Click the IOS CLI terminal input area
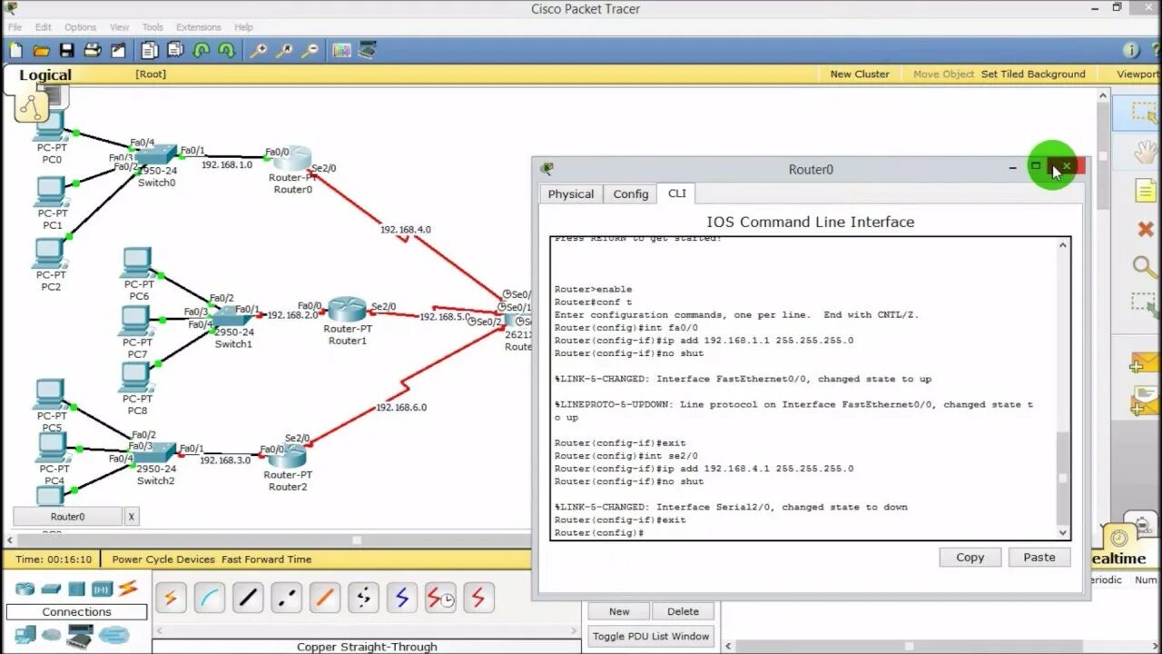Screen dimensions: 1162x654 pos(803,388)
